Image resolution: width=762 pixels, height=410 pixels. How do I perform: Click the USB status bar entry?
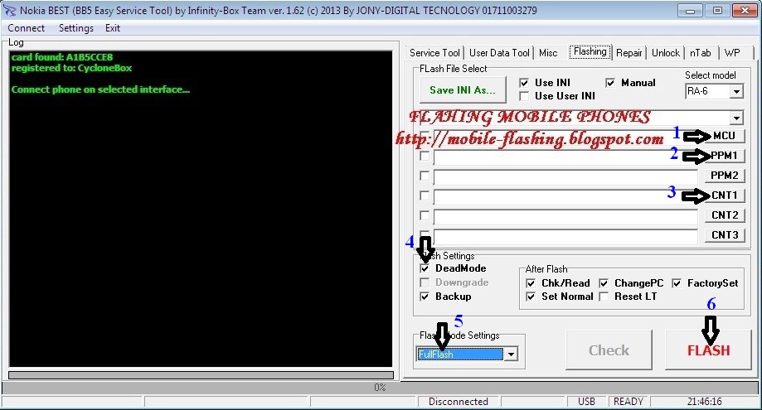(x=586, y=402)
